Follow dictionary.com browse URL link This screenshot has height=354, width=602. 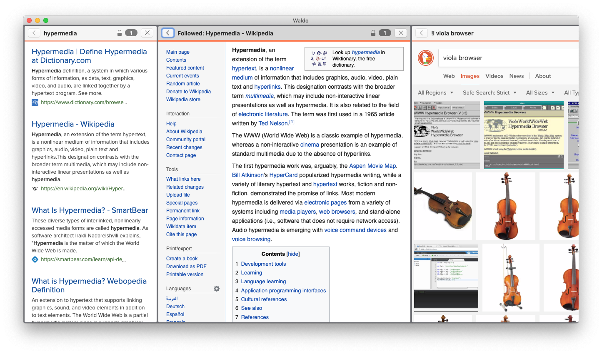tap(84, 102)
